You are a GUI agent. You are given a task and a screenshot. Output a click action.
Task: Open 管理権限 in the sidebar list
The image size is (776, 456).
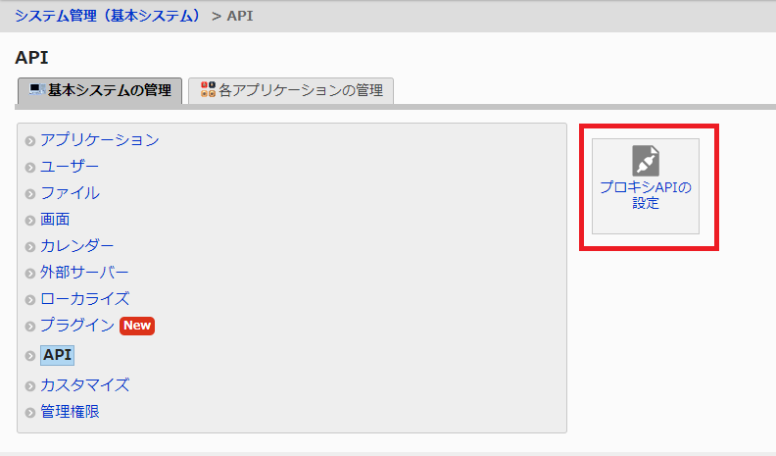pyautogui.click(x=70, y=412)
